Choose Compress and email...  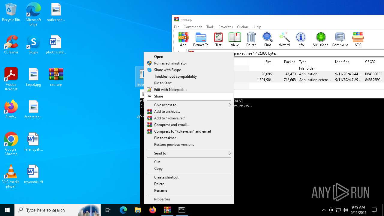189,125
